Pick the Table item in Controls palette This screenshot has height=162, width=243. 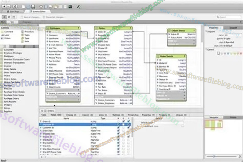point(25,35)
